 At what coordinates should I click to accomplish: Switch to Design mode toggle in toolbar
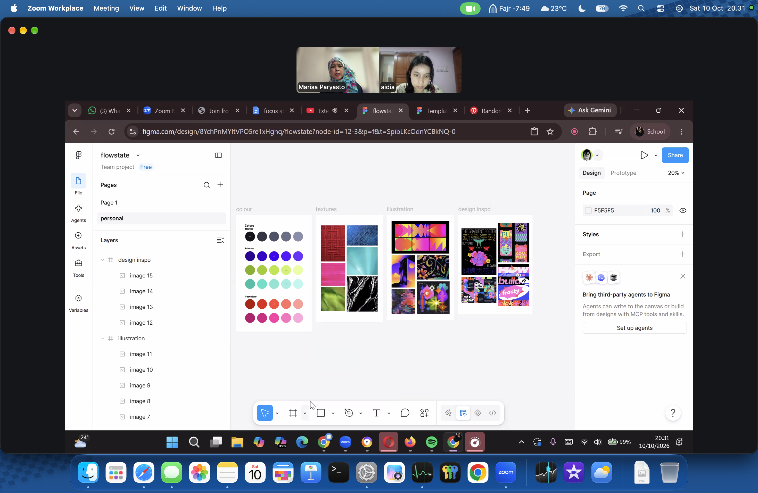pyautogui.click(x=463, y=413)
